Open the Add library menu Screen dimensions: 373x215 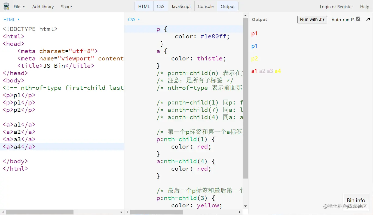pos(43,7)
